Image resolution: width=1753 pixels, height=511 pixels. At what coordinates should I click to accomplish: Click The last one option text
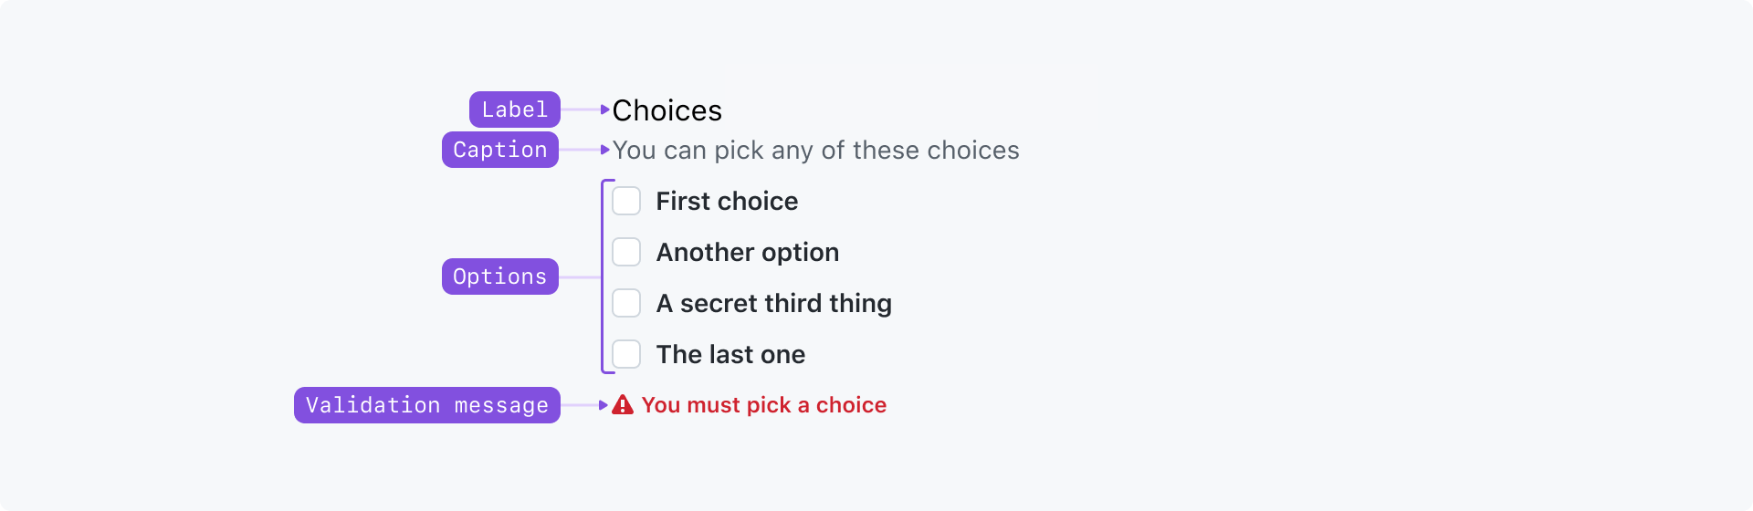730,355
